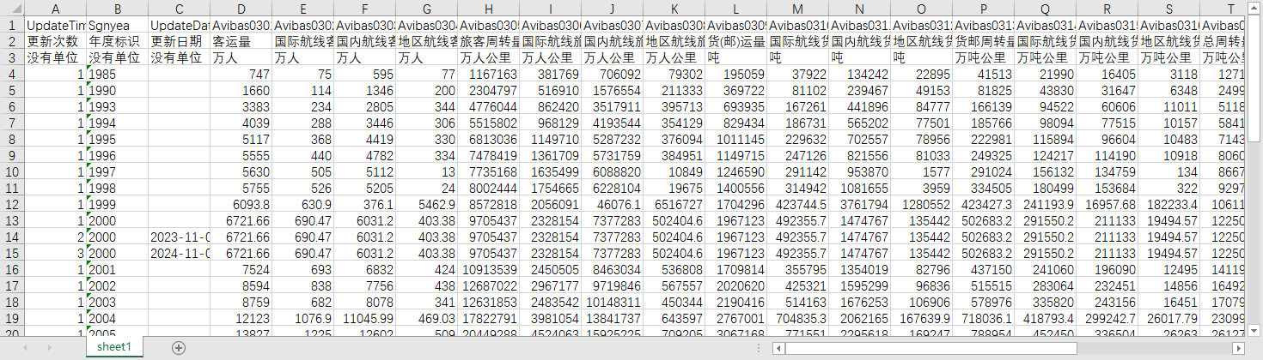Click cell with value 747
The width and height of the screenshot is (1263, 360).
tap(241, 74)
